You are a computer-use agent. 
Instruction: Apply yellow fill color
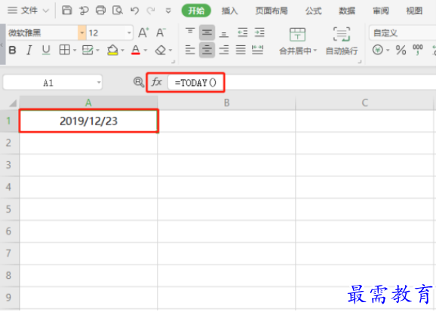click(x=112, y=50)
